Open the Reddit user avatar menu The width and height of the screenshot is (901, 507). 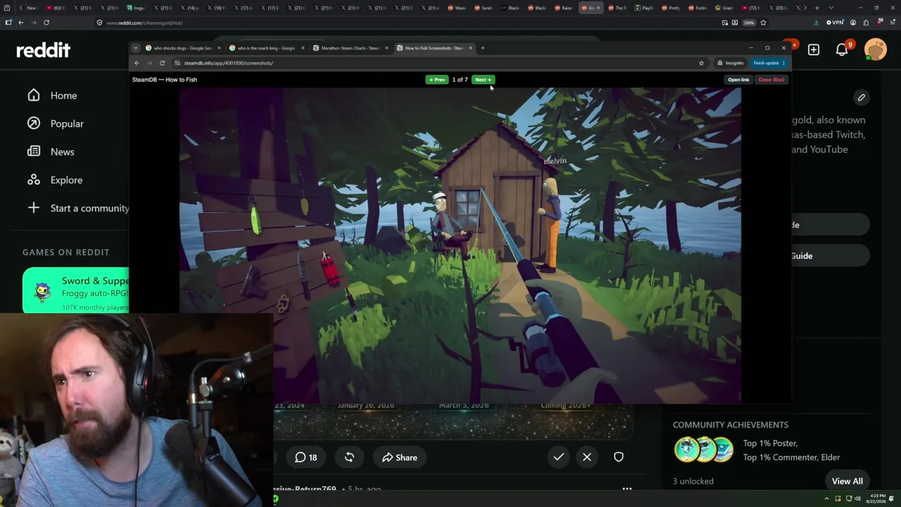pyautogui.click(x=875, y=49)
